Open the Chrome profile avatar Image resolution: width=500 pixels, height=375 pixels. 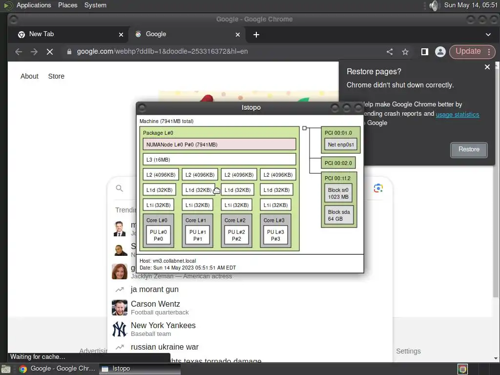[440, 52]
